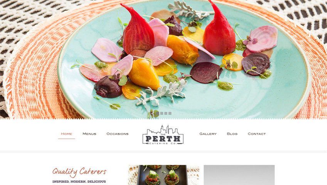Click the beetroot plate hero slide image
This screenshot has width=327, height=185.
pos(163,59)
